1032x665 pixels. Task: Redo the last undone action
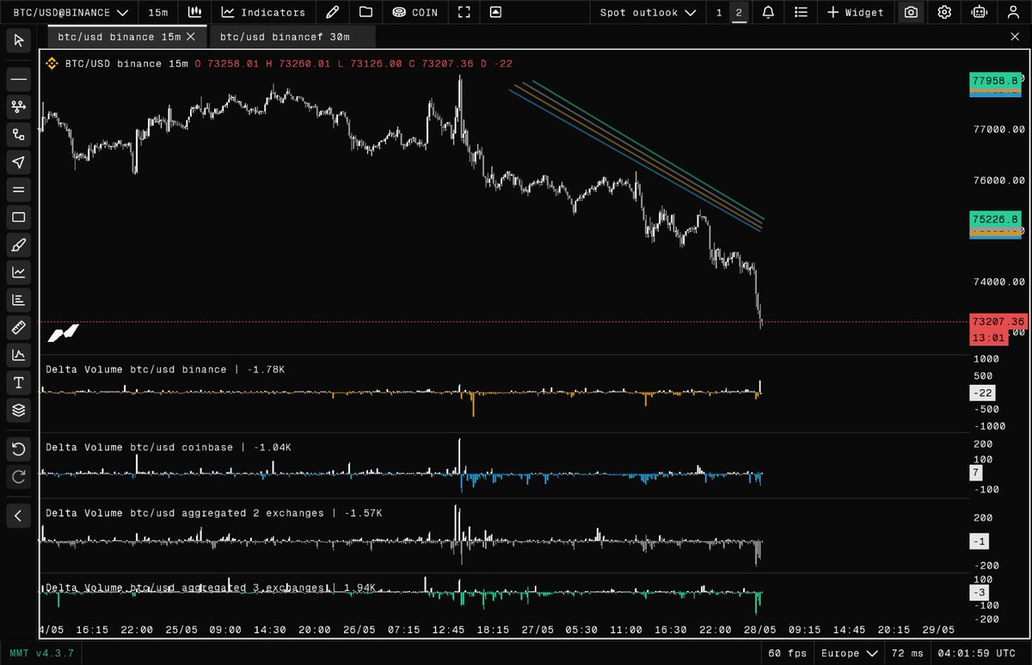point(18,476)
